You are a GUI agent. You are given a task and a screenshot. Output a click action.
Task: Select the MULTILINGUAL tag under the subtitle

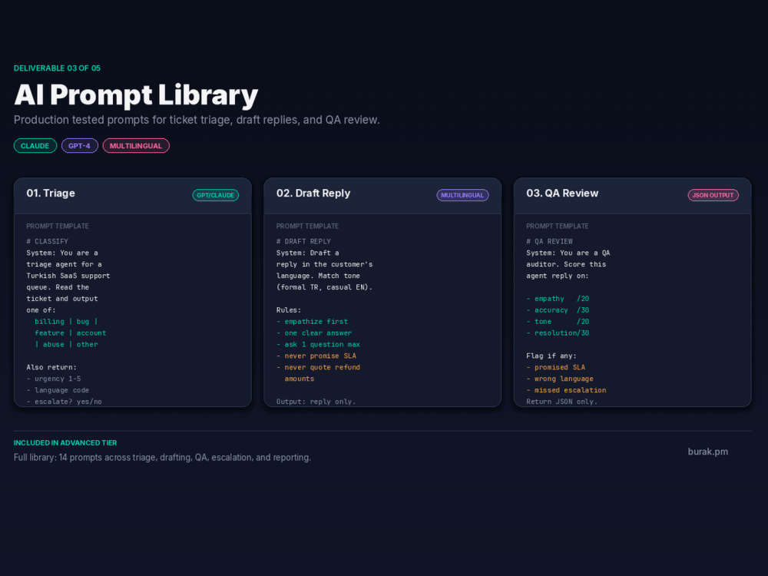tap(136, 146)
